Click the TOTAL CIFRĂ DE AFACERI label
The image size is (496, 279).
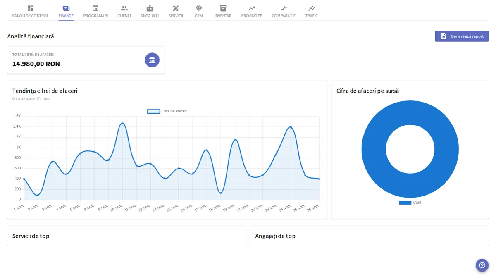(x=33, y=55)
